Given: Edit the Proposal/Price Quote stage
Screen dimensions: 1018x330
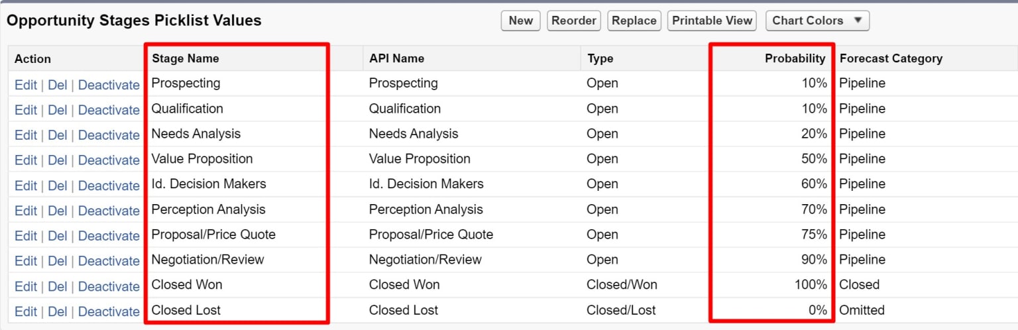Looking at the screenshot, I should click(26, 236).
